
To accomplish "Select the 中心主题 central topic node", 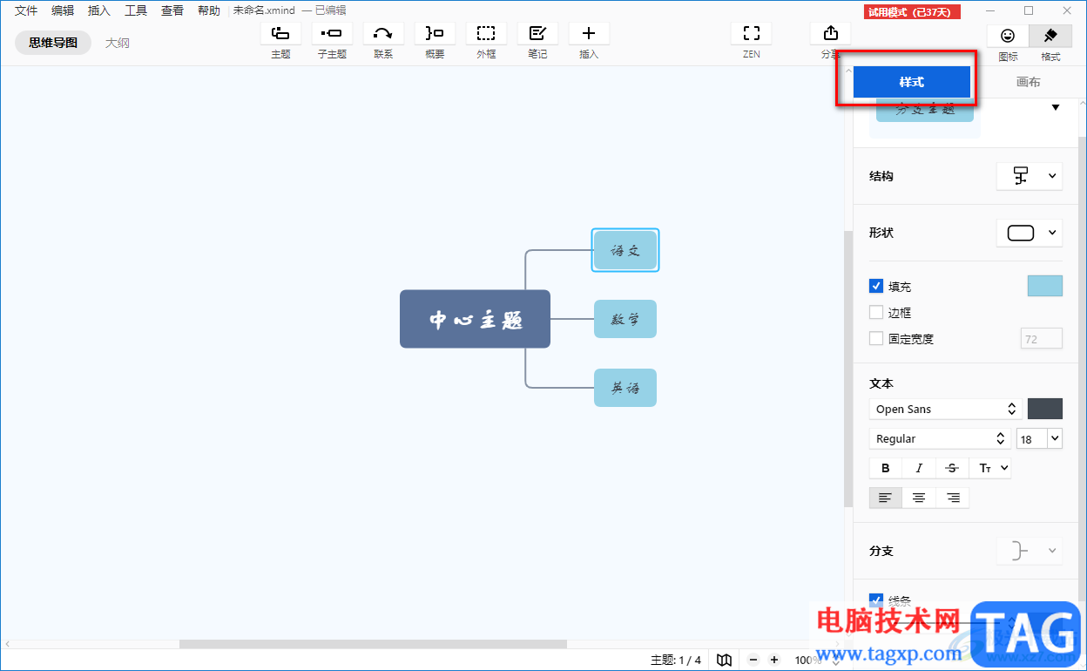I will tap(475, 319).
